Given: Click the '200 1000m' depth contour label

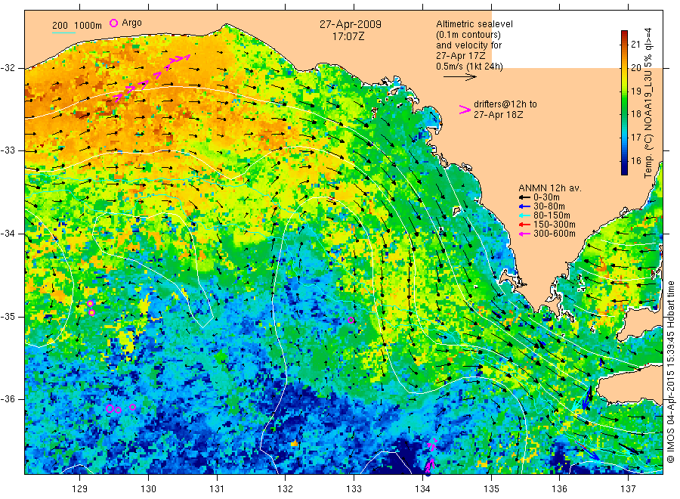Looking at the screenshot, I should pos(77,26).
